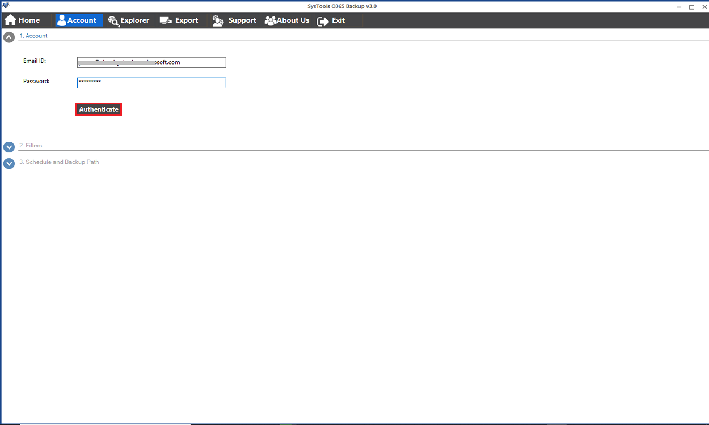Viewport: 709px width, 425px height.
Task: Maximize the SysTools window
Action: pos(691,6)
